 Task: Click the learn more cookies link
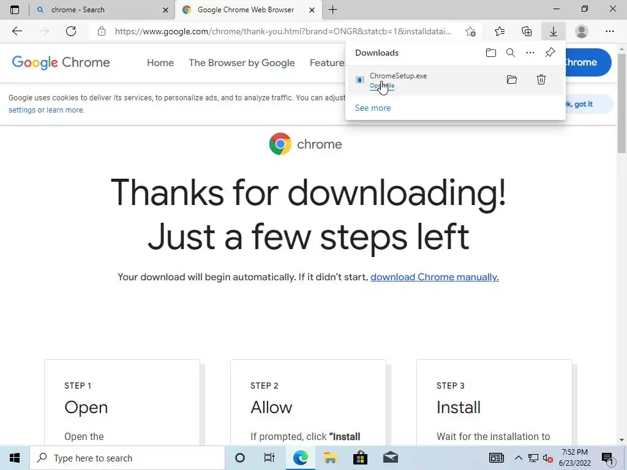click(x=65, y=110)
